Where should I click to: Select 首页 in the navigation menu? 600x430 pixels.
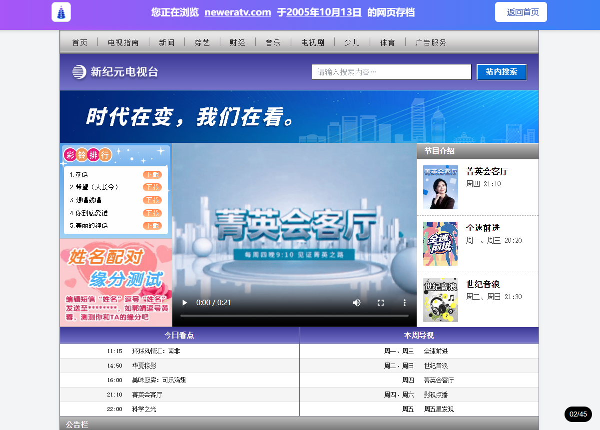coord(78,42)
